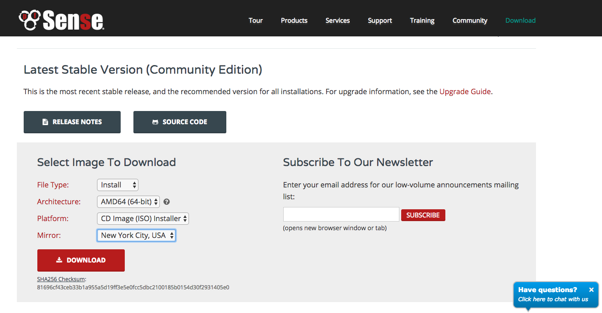
Task: Click the help icon beside Architecture
Action: click(167, 202)
